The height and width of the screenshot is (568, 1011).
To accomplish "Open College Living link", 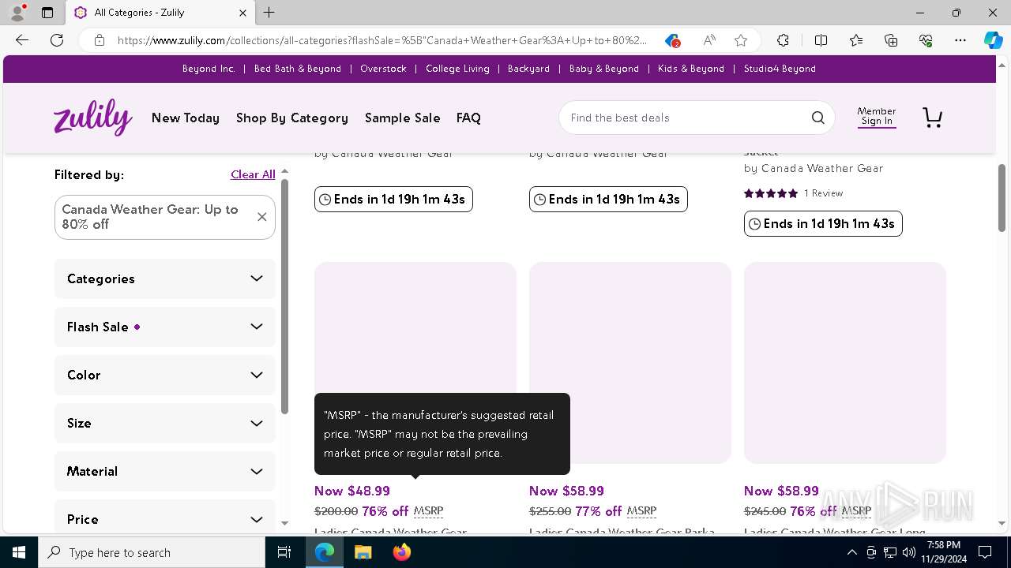I will 457,69.
